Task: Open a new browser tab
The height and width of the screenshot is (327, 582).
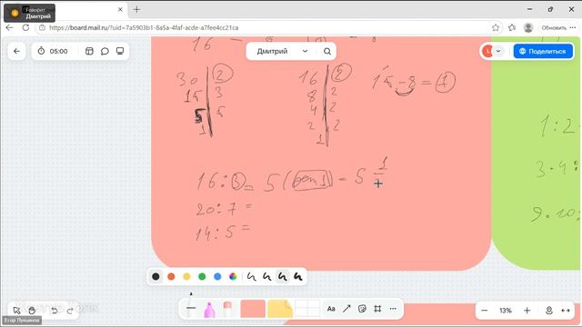Action: click(137, 10)
